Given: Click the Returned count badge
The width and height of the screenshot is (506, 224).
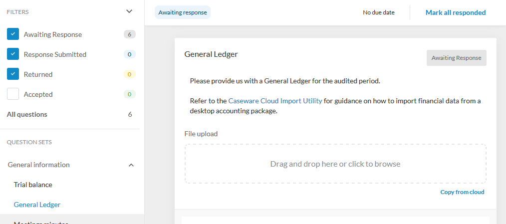Looking at the screenshot, I should pos(129,74).
